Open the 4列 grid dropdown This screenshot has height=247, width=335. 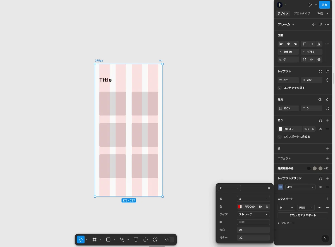[300, 187]
